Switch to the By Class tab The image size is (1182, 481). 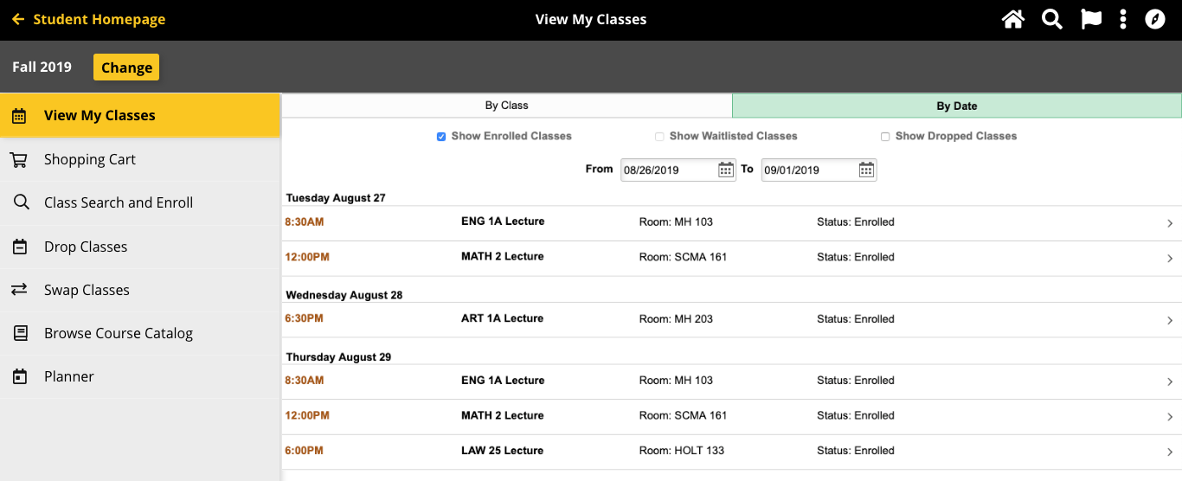(506, 106)
